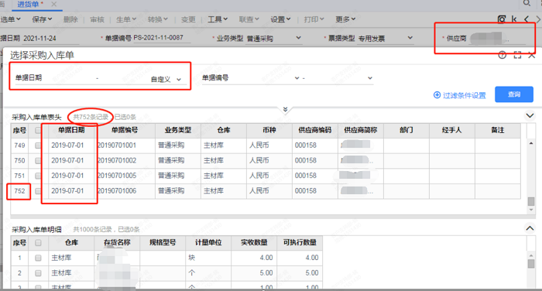Click the 供应商 input field

tap(498, 39)
